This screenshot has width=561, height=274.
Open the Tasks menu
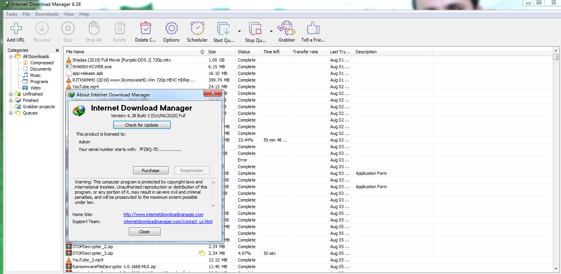(12, 14)
